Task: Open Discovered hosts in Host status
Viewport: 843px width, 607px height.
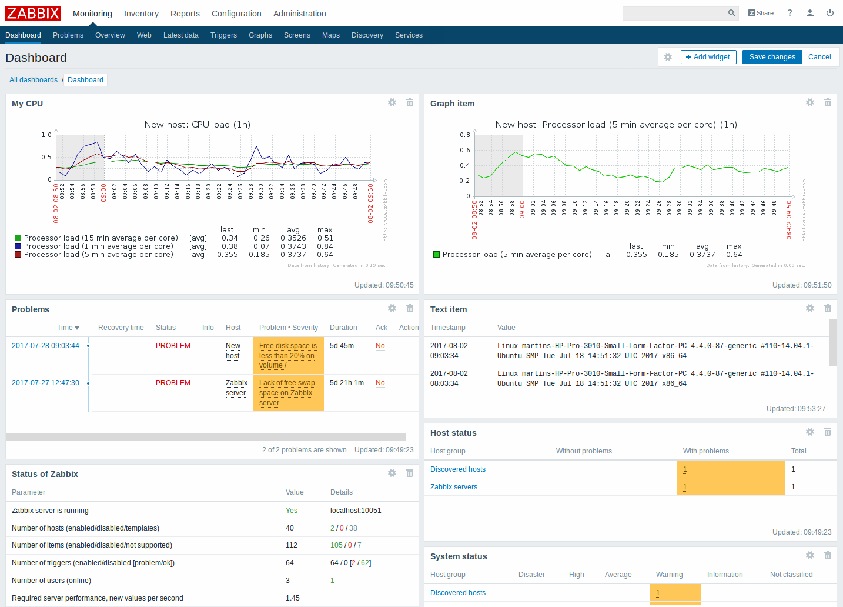Action: [458, 469]
